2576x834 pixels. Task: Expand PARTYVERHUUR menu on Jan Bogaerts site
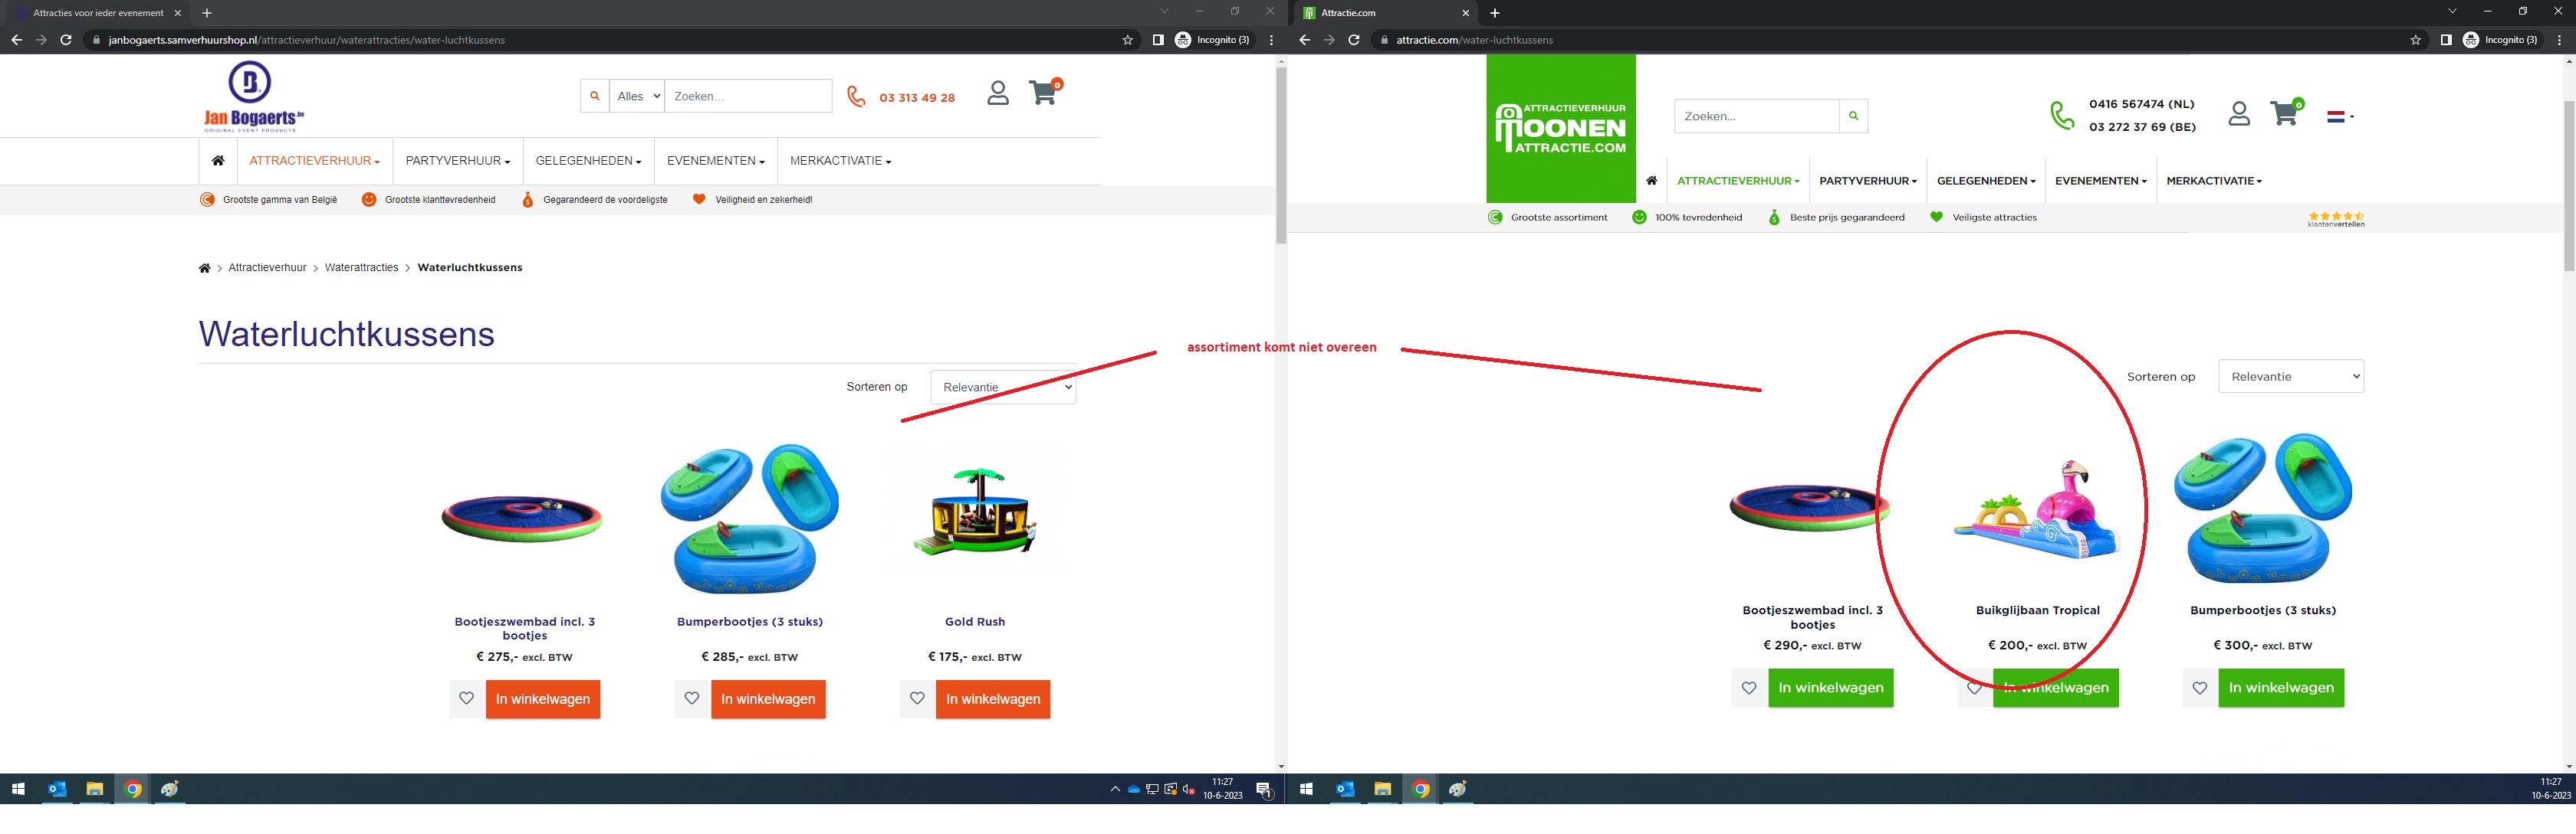(457, 161)
